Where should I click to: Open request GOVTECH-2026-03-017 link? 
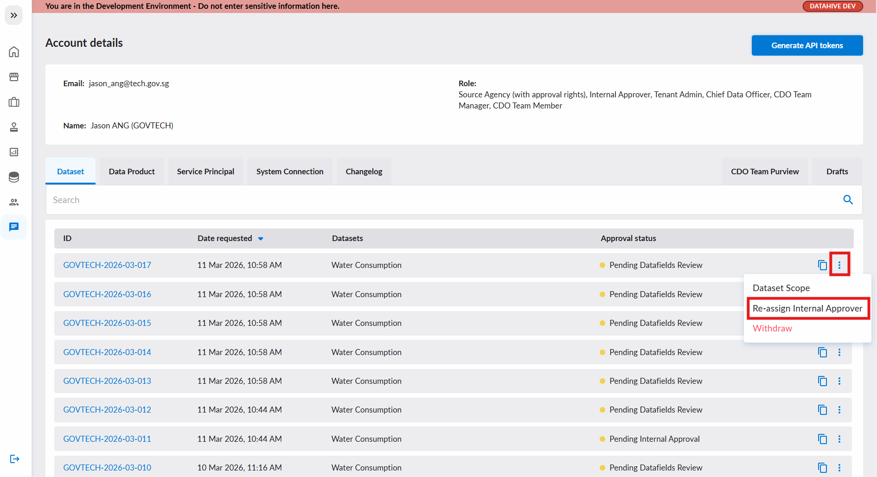pos(107,265)
